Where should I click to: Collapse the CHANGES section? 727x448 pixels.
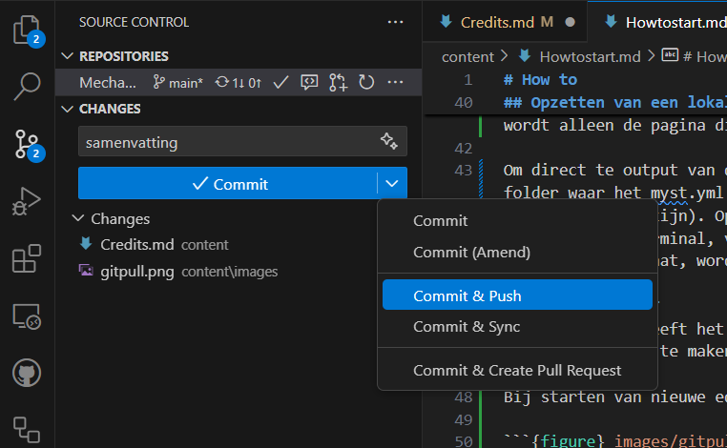pyautogui.click(x=68, y=109)
